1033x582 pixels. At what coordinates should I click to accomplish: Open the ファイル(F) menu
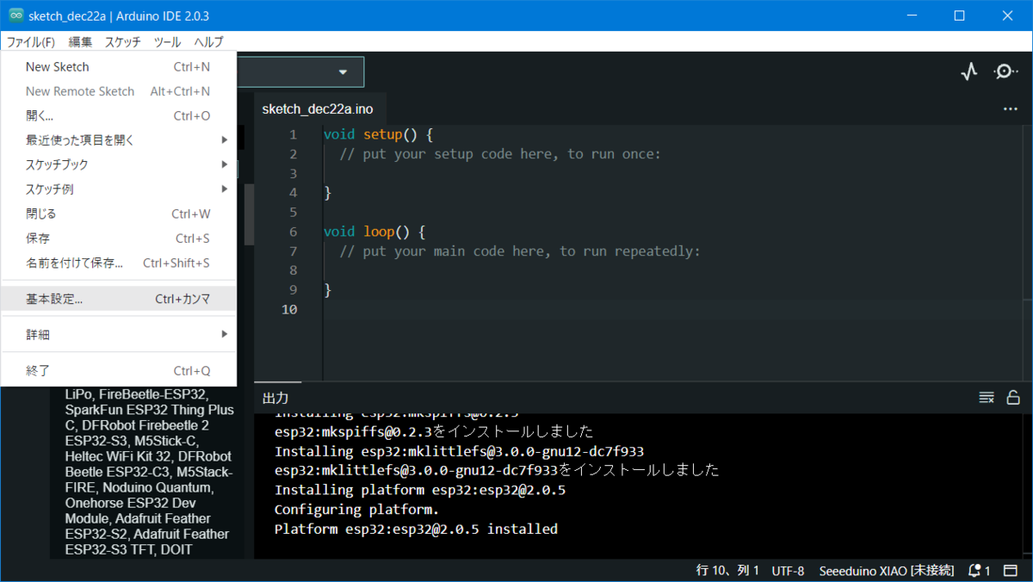tap(30, 41)
